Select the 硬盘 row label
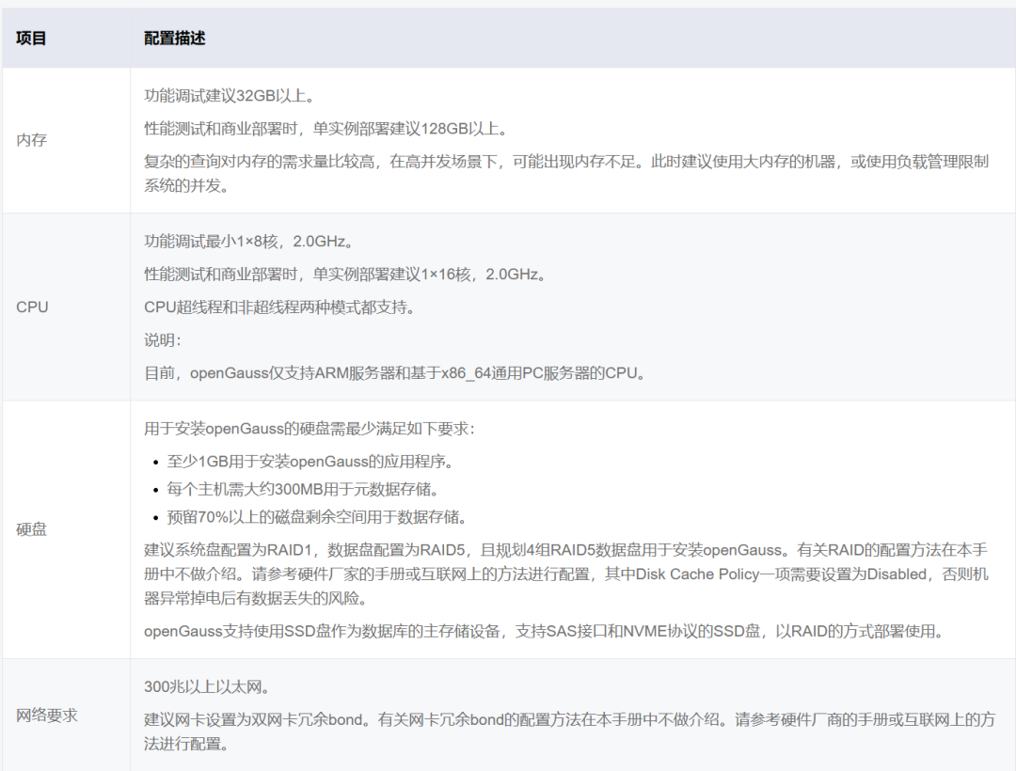 [x=31, y=528]
